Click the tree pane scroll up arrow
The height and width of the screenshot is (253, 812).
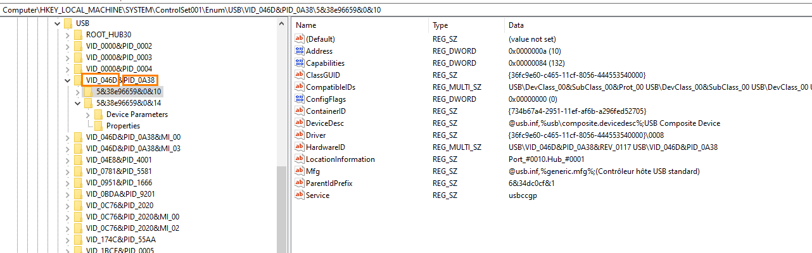click(282, 23)
